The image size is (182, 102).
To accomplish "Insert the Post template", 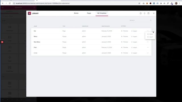I will (134, 47).
